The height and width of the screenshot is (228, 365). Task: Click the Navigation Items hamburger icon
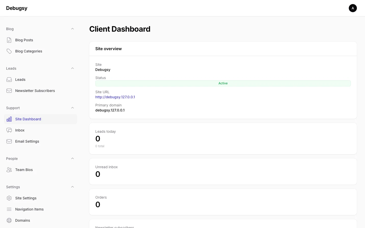[9, 209]
